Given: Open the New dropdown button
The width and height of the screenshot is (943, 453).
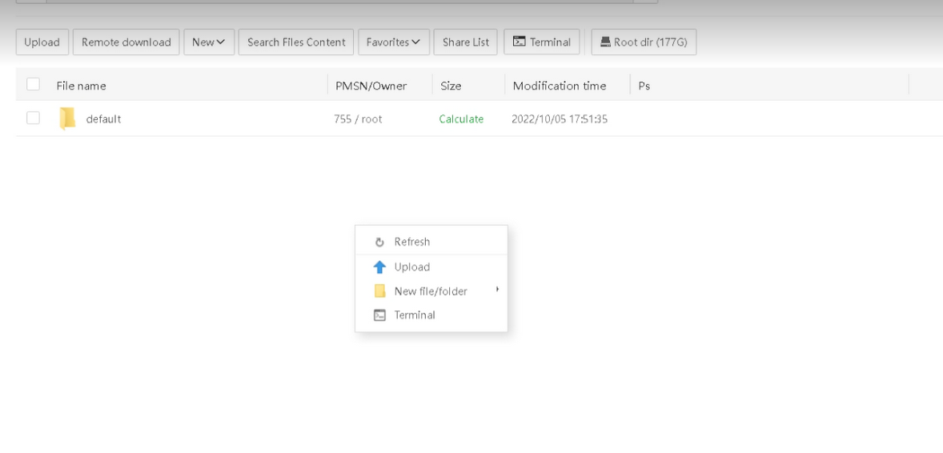Looking at the screenshot, I should click(209, 42).
